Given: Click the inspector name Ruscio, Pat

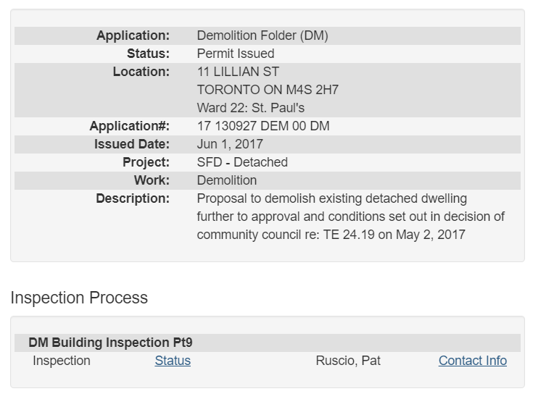Looking at the screenshot, I should pos(348,361).
